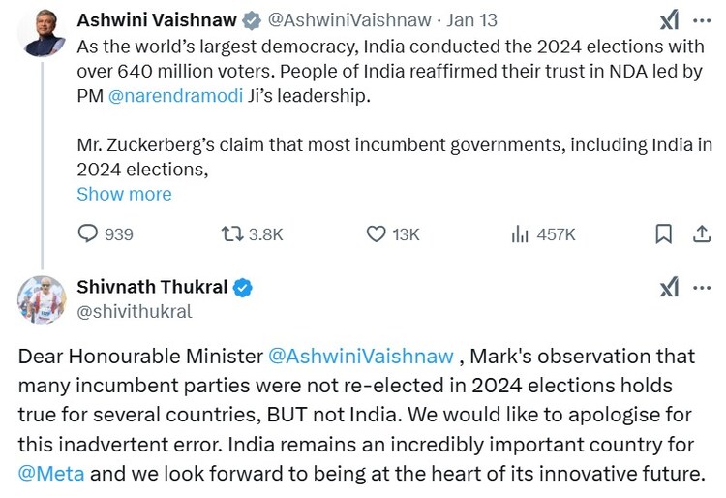The width and height of the screenshot is (726, 498).
Task: Expand tweet with Show more
Action: (124, 194)
